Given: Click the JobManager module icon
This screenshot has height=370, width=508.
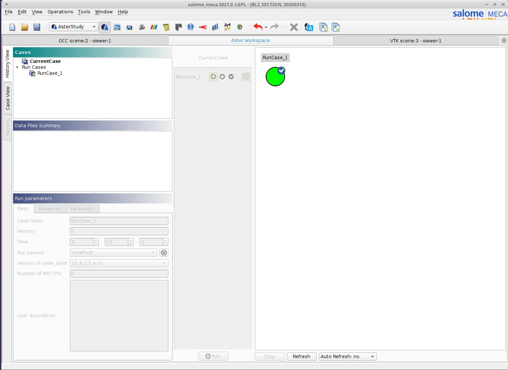Looking at the screenshot, I should tap(178, 27).
